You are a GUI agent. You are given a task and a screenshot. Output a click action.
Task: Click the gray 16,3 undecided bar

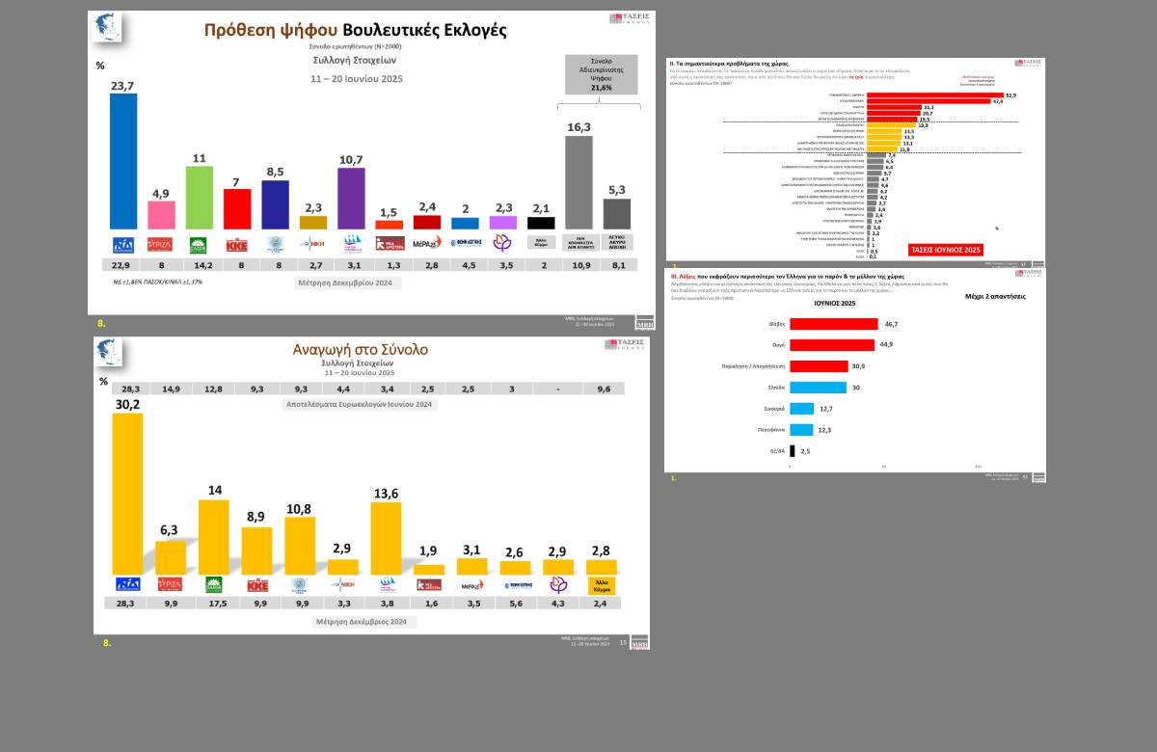pos(578,181)
